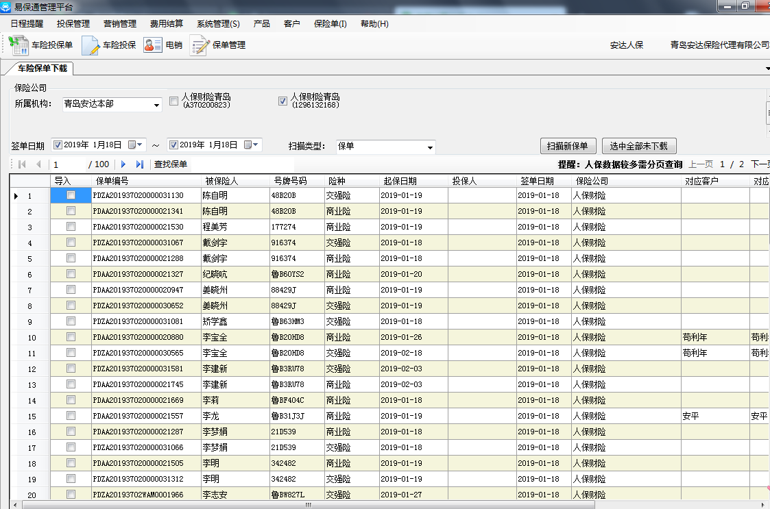This screenshot has height=509, width=770.
Task: Click the 车险投保 document icon
Action: (x=91, y=45)
